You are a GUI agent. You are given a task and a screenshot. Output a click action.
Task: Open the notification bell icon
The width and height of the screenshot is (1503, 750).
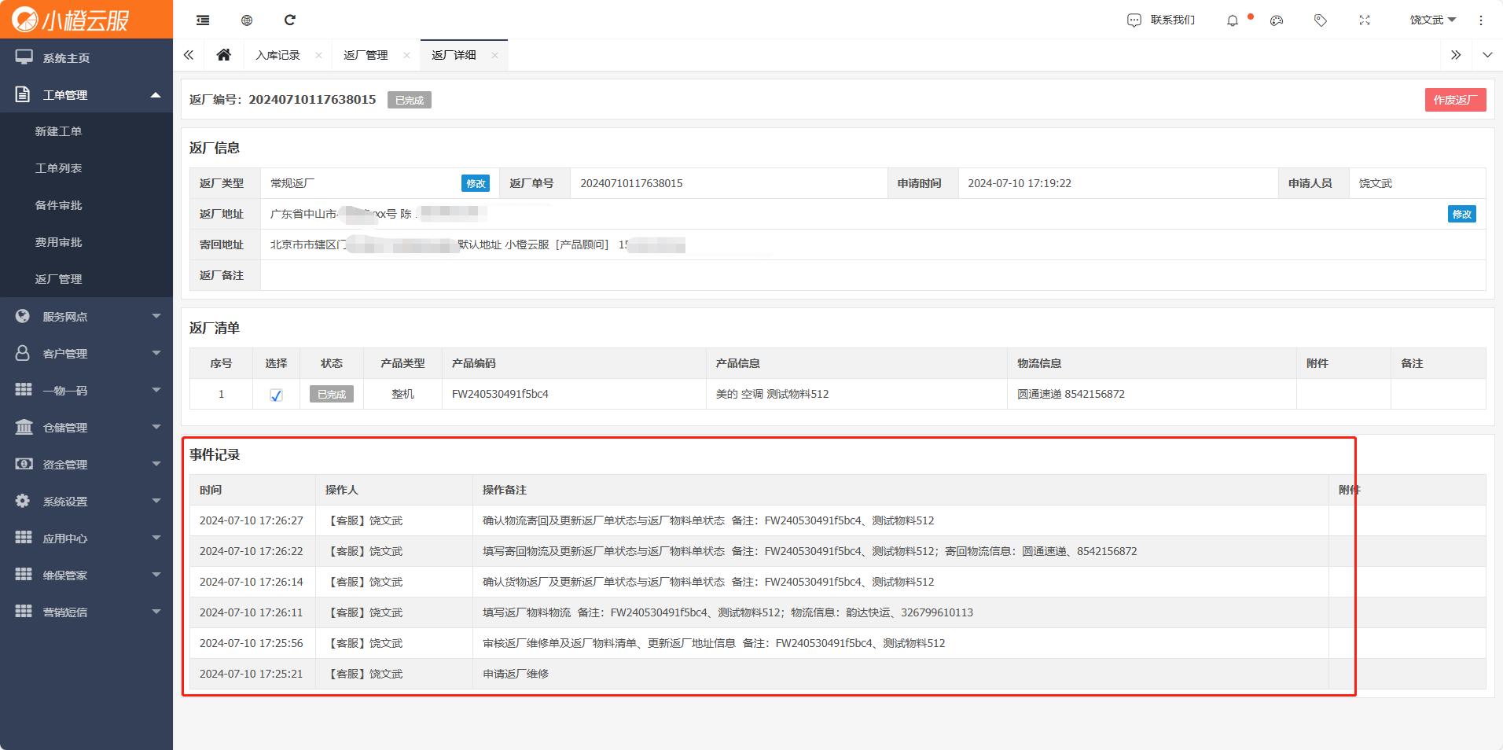click(1233, 20)
